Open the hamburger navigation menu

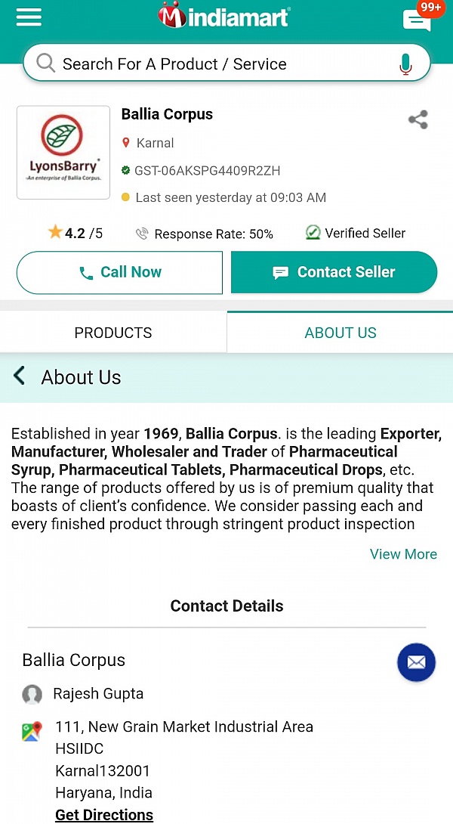click(x=29, y=17)
